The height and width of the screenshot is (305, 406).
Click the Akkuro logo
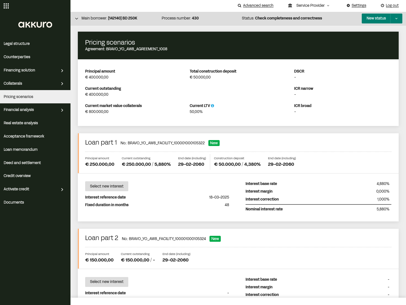tap(35, 25)
